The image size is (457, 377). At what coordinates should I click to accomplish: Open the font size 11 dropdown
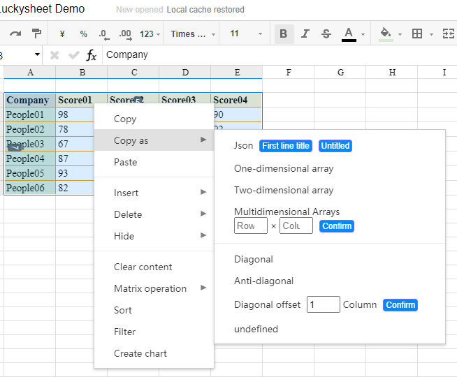(246, 34)
